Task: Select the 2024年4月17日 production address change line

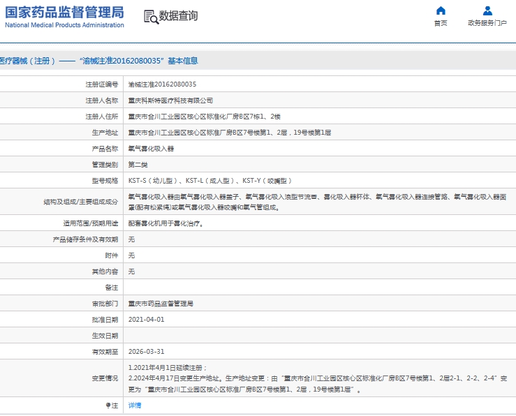Action: [318, 384]
